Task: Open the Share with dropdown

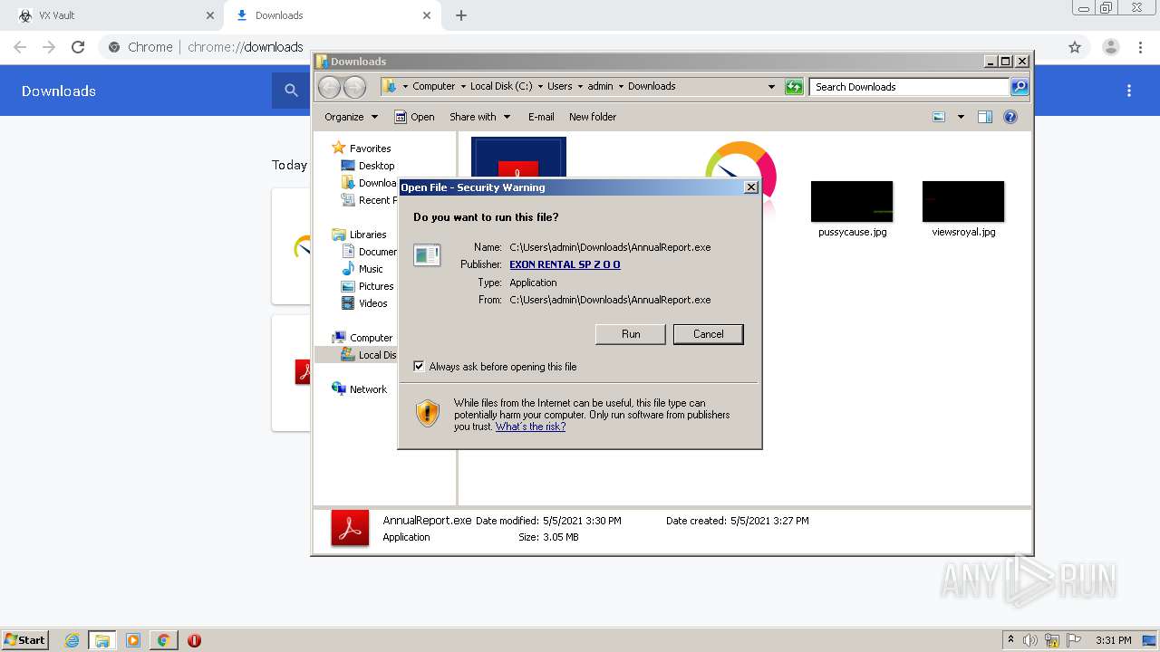Action: 480,117
